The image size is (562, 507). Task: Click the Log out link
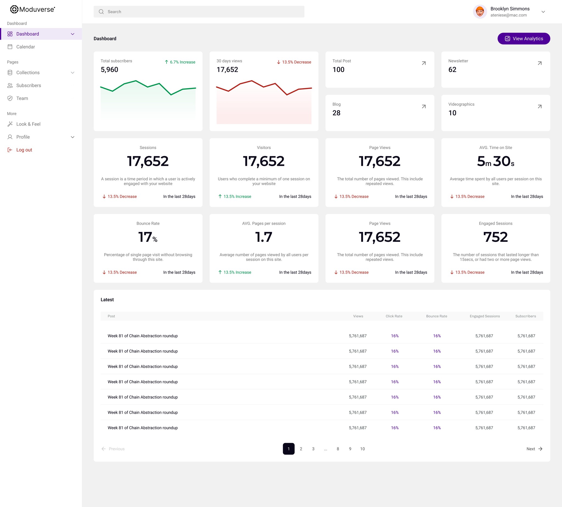[x=24, y=150]
